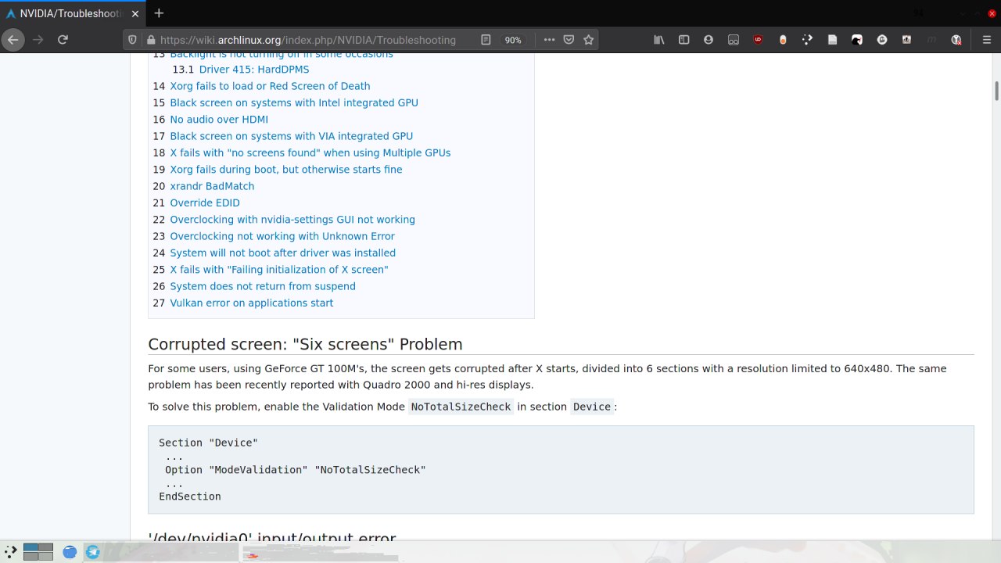Image resolution: width=1001 pixels, height=563 pixels.
Task: Click the 'EndSection' code line
Action: pos(190,497)
